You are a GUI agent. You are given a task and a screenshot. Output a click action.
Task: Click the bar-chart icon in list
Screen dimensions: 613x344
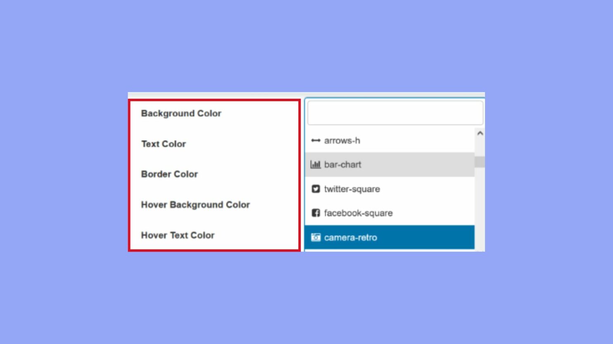tap(316, 165)
